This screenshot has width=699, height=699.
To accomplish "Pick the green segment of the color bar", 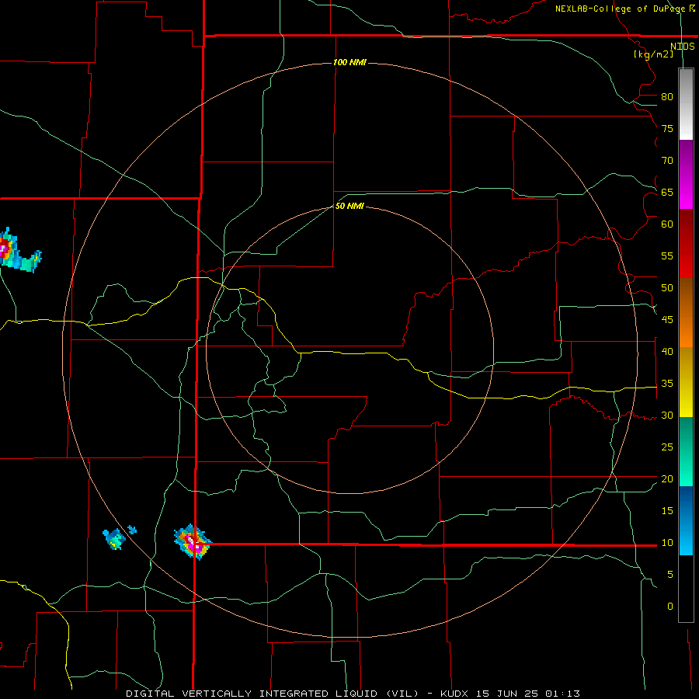I will point(686,451).
